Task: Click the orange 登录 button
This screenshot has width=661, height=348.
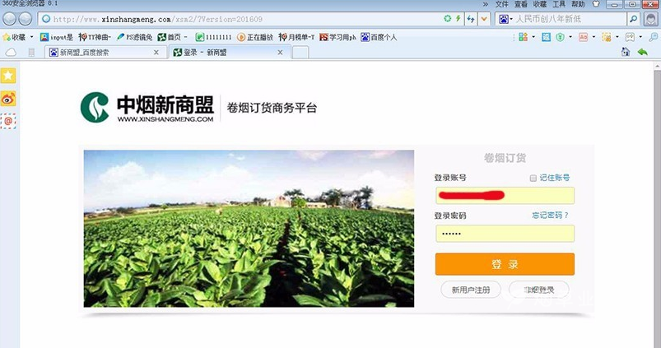Action: (505, 264)
